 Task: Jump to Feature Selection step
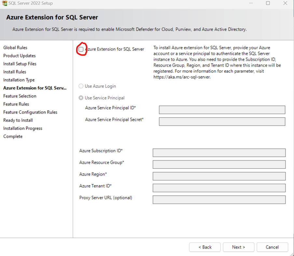click(x=20, y=96)
